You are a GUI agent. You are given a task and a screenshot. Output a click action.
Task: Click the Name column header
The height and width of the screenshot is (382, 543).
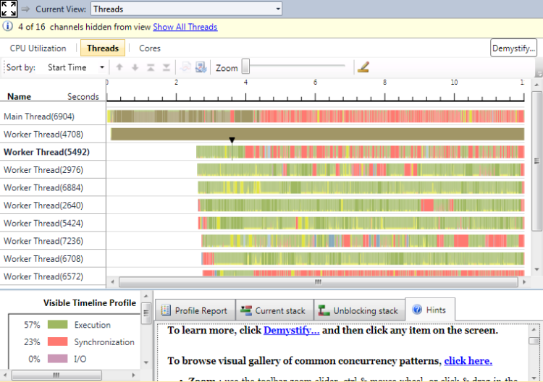coord(20,96)
